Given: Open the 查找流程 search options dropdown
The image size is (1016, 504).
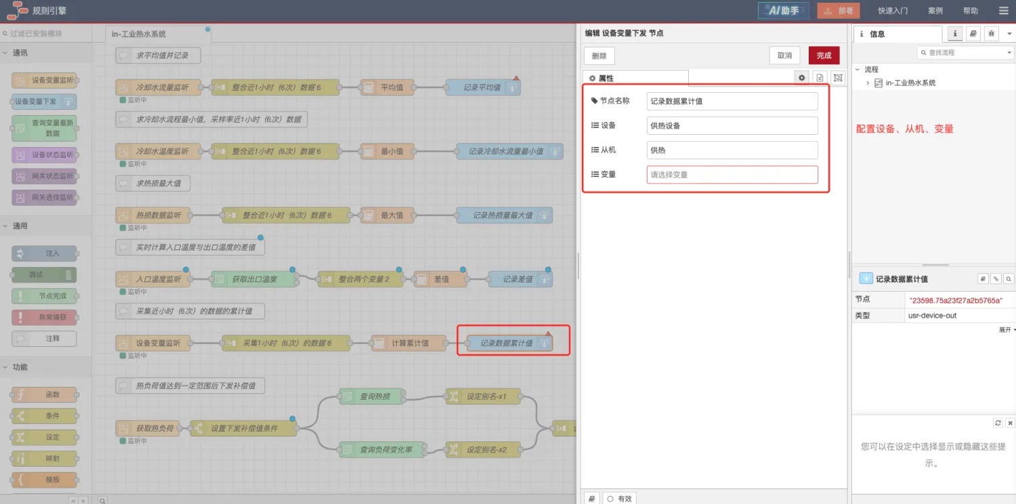Looking at the screenshot, I should click(x=1007, y=52).
